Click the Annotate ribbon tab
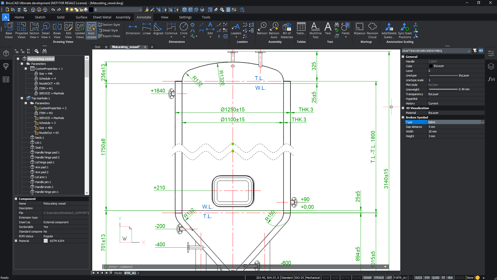497x280 pixels. [144, 17]
